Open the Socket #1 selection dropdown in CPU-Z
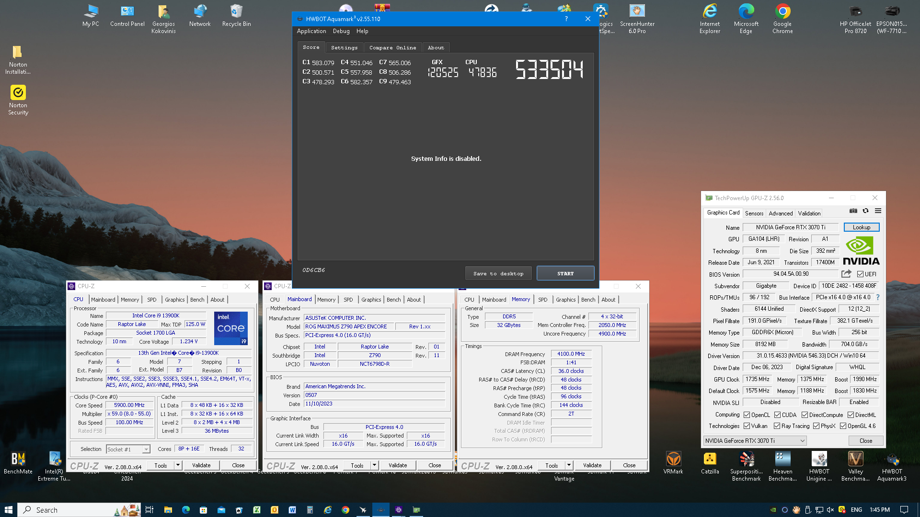920x517 pixels. point(128,449)
